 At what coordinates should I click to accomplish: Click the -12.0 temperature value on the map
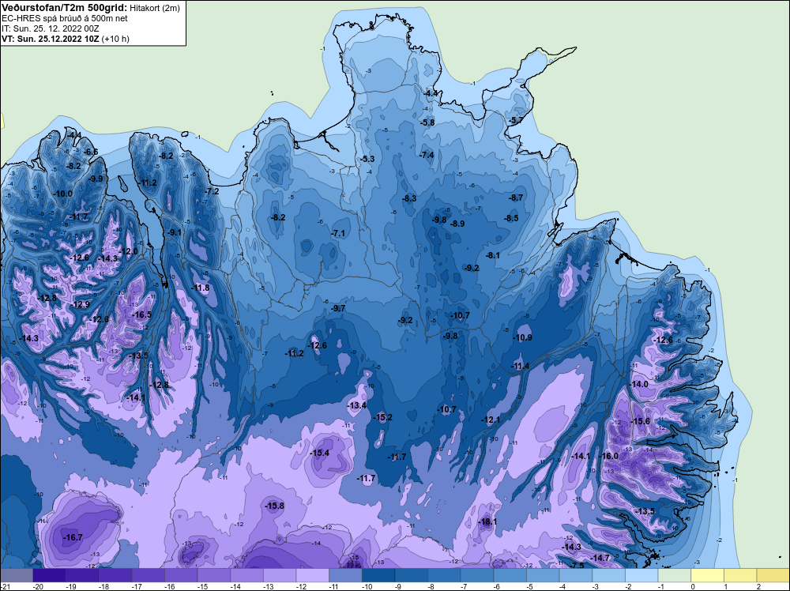coord(129,251)
